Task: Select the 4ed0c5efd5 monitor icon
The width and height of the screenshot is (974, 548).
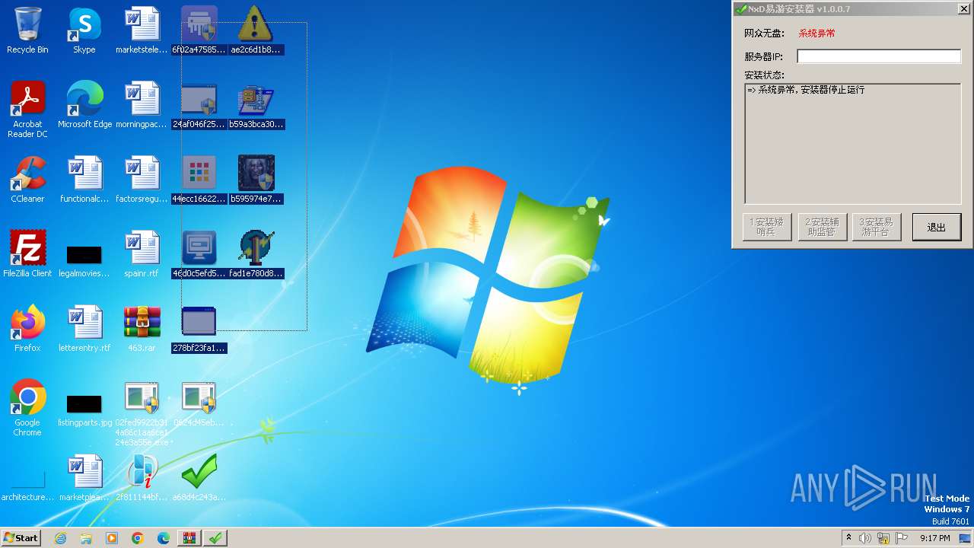Action: tap(199, 254)
